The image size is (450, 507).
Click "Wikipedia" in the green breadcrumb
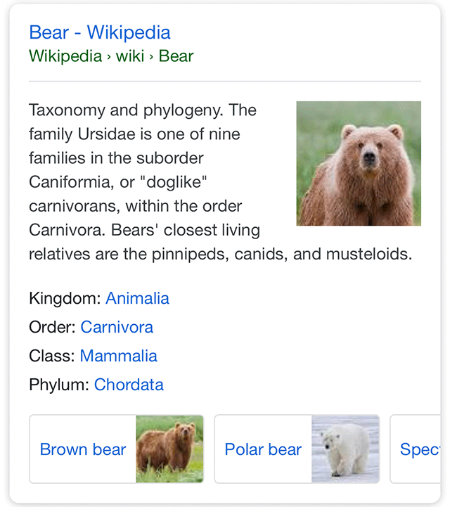[x=65, y=56]
